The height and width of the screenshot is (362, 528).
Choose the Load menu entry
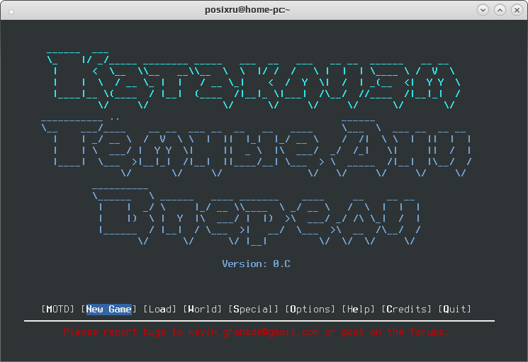click(x=160, y=309)
